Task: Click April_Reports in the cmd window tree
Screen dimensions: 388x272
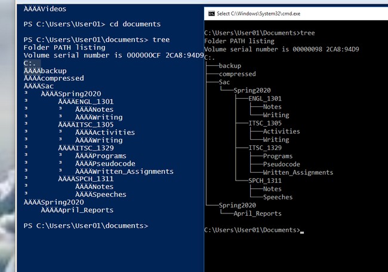Action: pos(257,213)
